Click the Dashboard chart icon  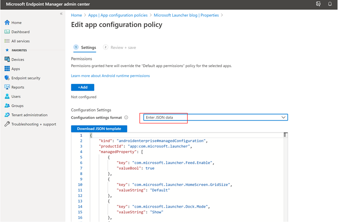tap(7, 31)
